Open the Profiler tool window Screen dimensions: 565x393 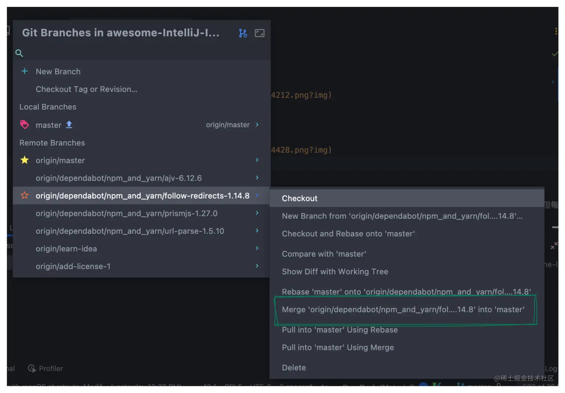coord(46,368)
